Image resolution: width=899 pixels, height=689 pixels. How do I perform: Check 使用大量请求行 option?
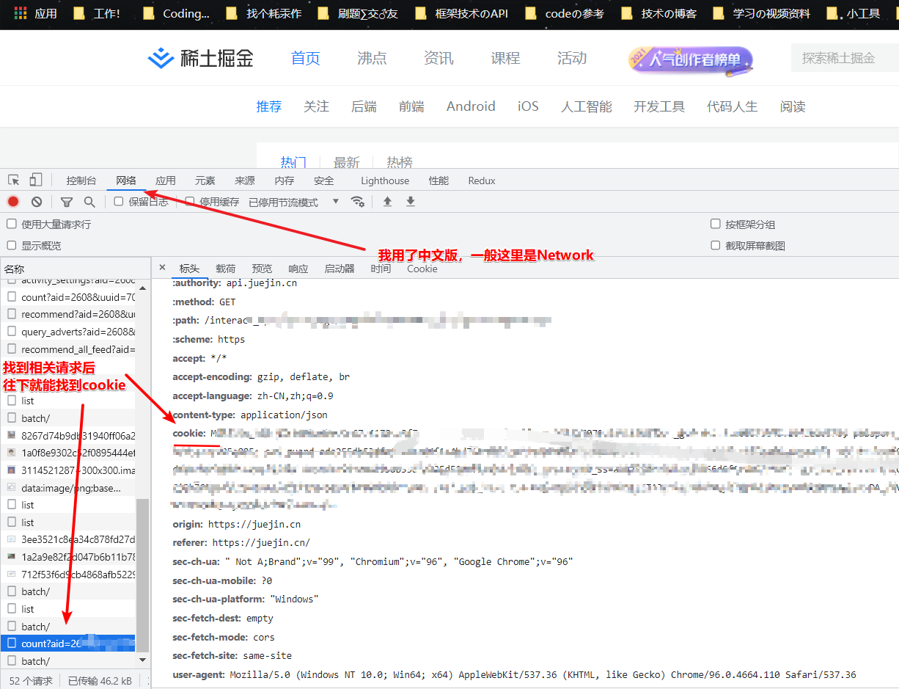(12, 224)
